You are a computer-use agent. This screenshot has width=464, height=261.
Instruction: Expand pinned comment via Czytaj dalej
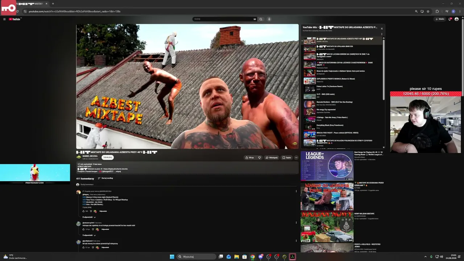(87, 207)
